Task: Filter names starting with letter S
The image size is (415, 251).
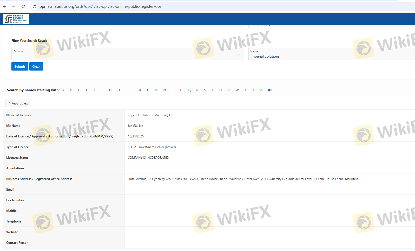Action: click(205, 90)
